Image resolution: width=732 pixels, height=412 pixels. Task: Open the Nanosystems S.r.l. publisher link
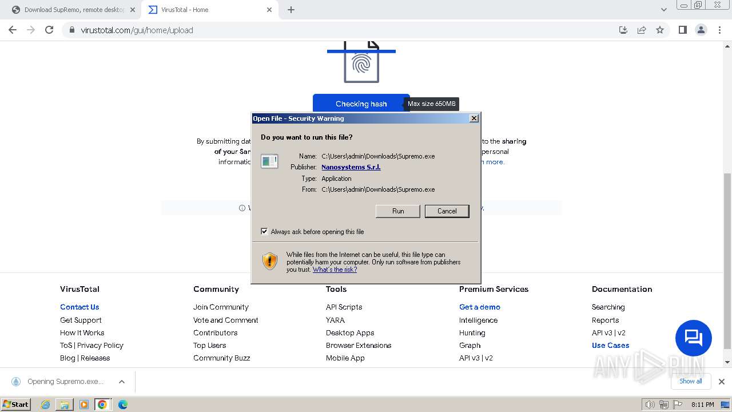click(x=351, y=167)
